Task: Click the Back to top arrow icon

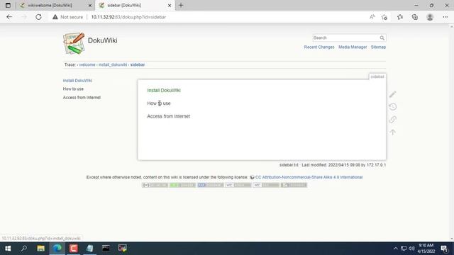Action: [392, 132]
